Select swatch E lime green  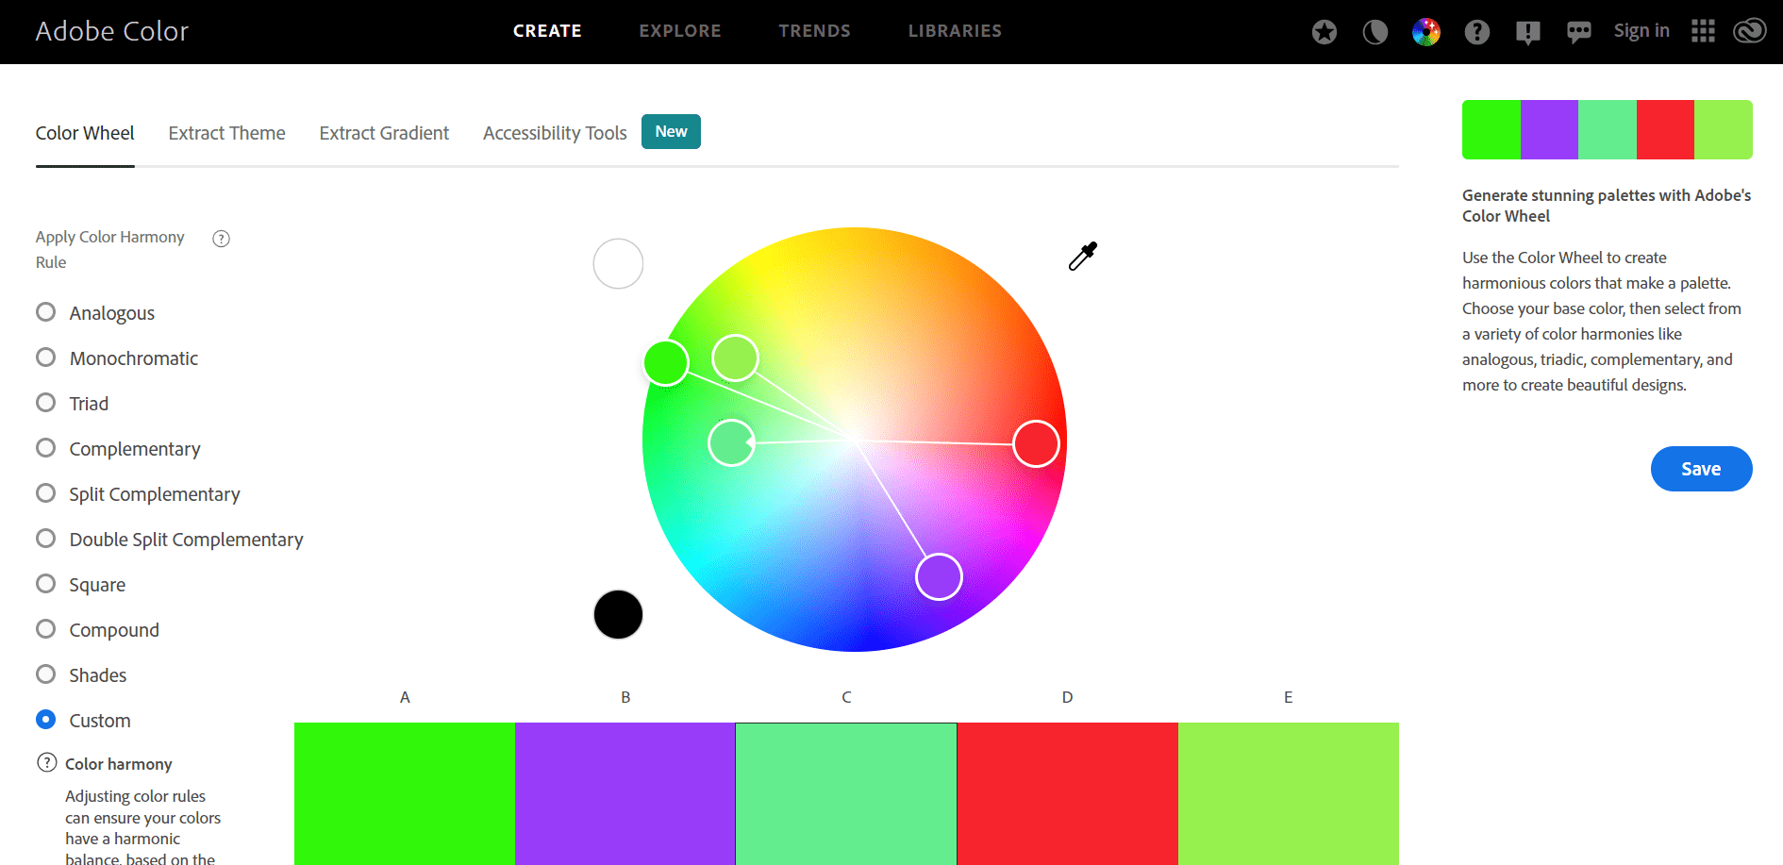pyautogui.click(x=1289, y=793)
